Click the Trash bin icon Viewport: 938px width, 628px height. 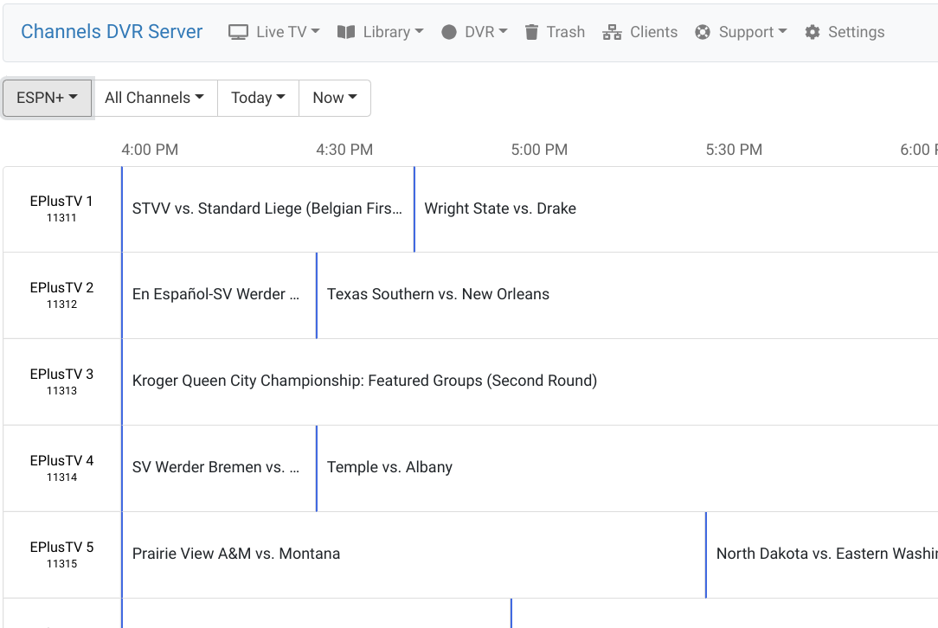click(x=532, y=32)
